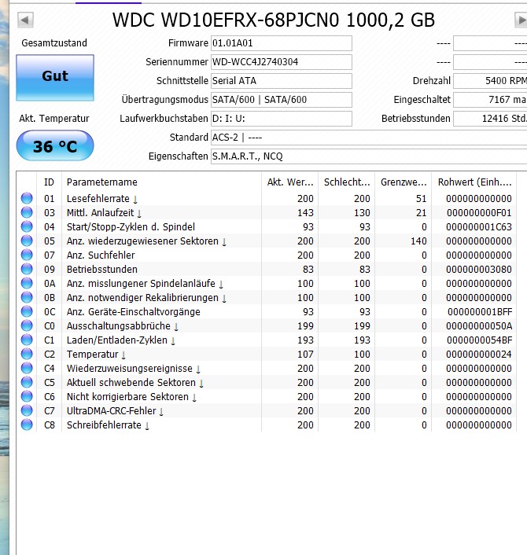Sort by Parametername column header
The height and width of the screenshot is (555, 527).
pyautogui.click(x=161, y=182)
